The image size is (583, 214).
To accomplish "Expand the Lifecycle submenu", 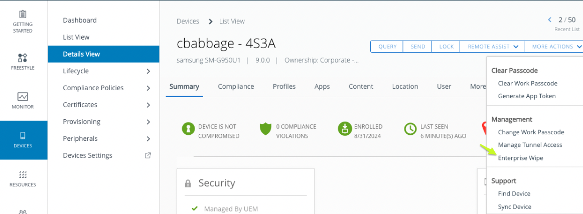I will (148, 71).
